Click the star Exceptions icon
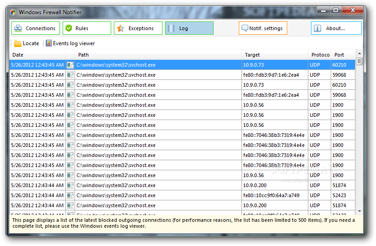Image resolution: width=376 pixels, height=246 pixels. tap(120, 28)
